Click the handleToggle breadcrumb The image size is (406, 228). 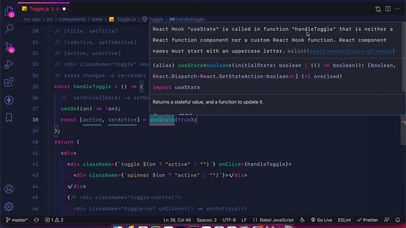tap(187, 19)
